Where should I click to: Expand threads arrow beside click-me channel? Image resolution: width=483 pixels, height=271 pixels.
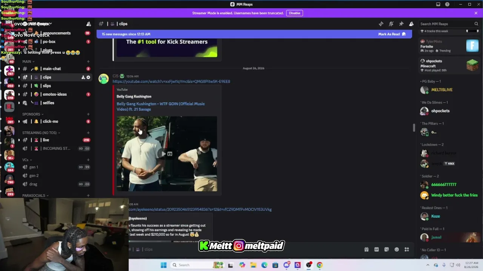pyautogui.click(x=19, y=122)
